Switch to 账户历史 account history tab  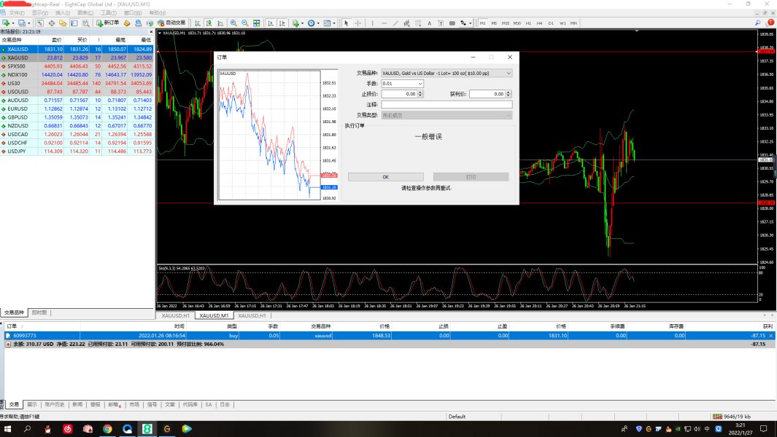55,404
